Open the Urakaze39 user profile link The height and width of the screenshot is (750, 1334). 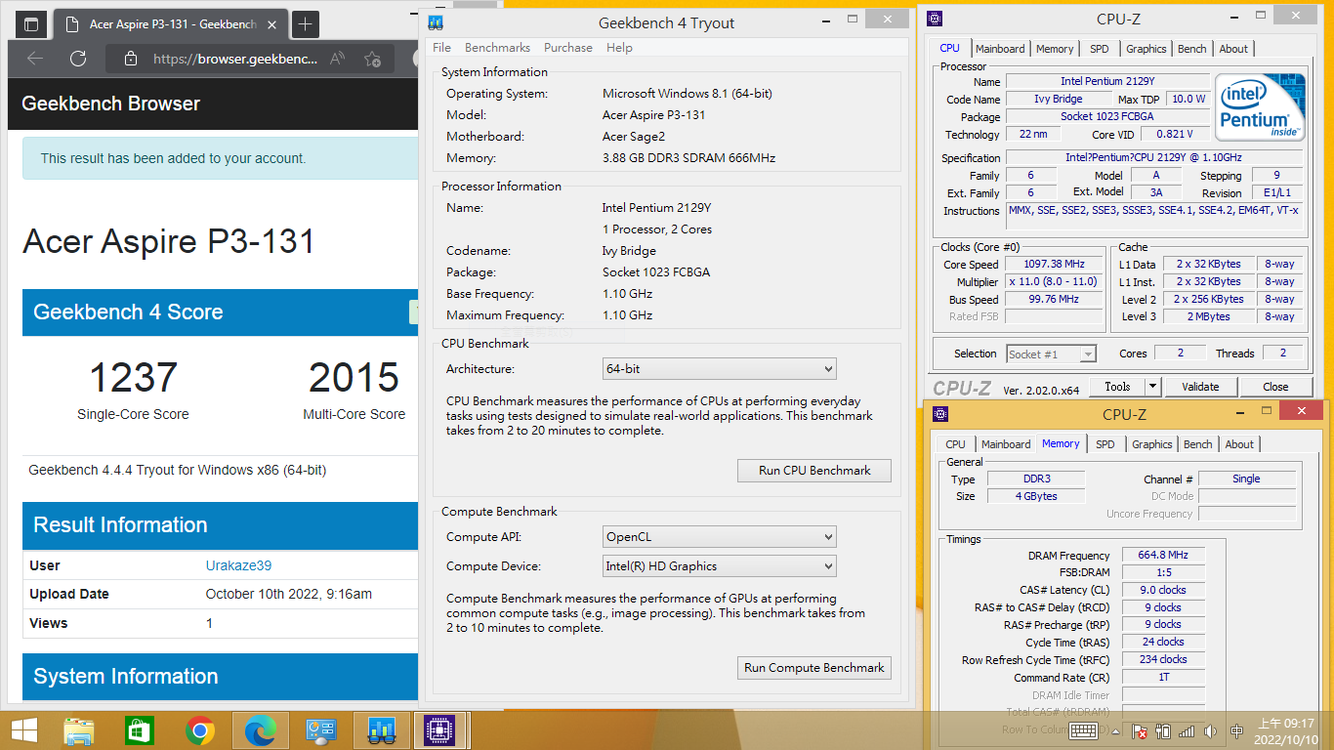[x=238, y=565]
